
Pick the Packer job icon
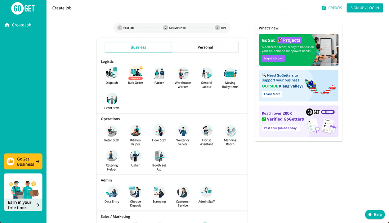click(x=159, y=73)
